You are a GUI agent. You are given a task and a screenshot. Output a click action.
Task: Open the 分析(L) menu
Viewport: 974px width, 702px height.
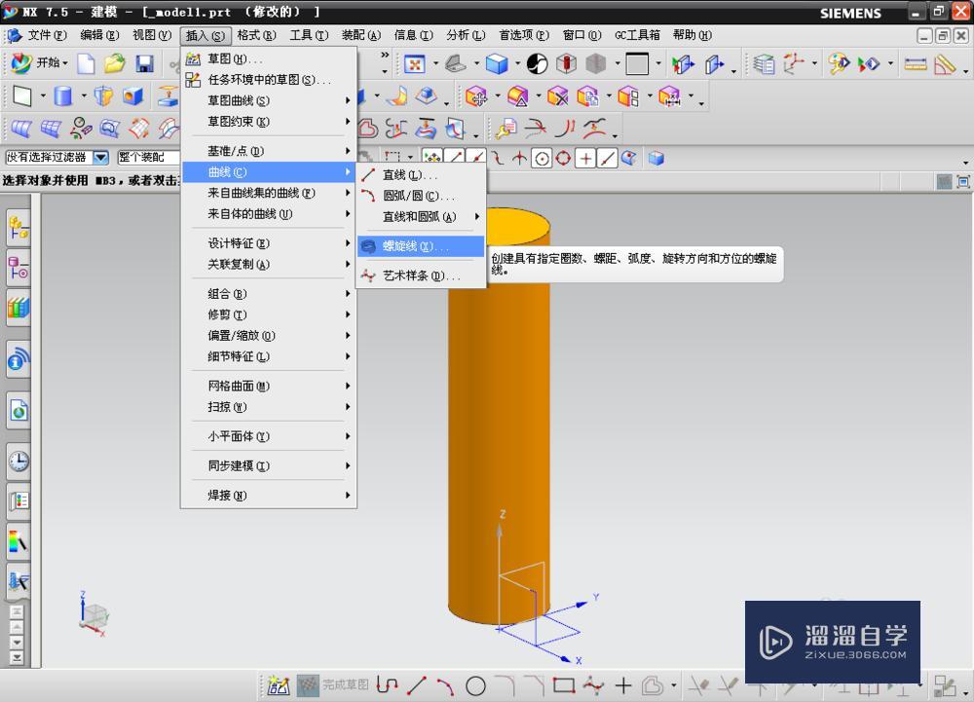pyautogui.click(x=466, y=35)
